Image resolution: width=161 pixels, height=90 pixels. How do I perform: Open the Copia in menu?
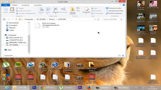48,11
